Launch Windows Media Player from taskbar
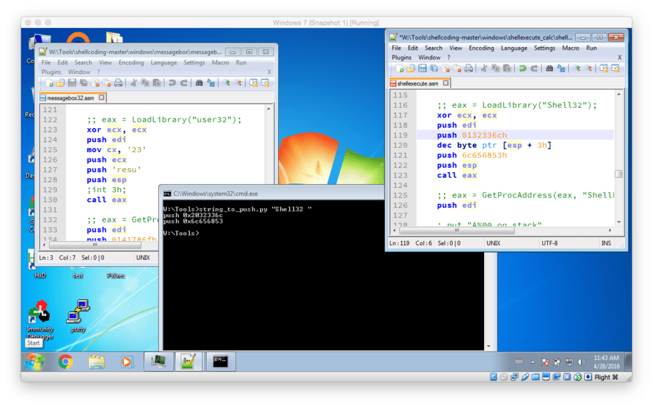 (x=126, y=362)
